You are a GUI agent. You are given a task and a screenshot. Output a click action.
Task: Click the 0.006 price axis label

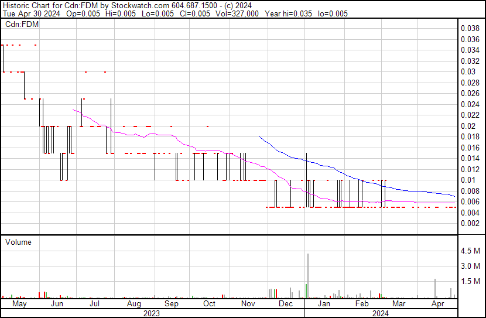[470, 202]
